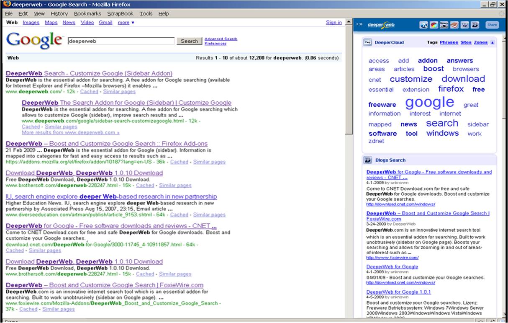
Task: Open CNET 'DeeperWeb for Google' search result
Action: [x=111, y=226]
